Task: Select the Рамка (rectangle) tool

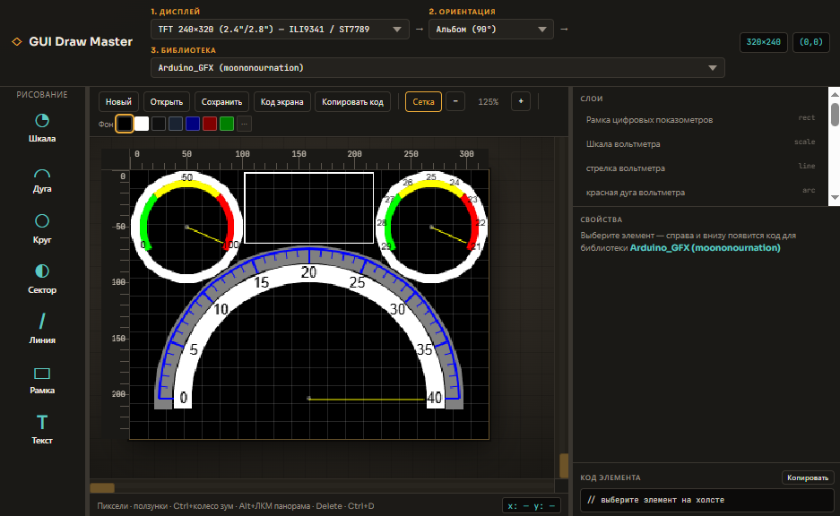Action: coord(42,380)
